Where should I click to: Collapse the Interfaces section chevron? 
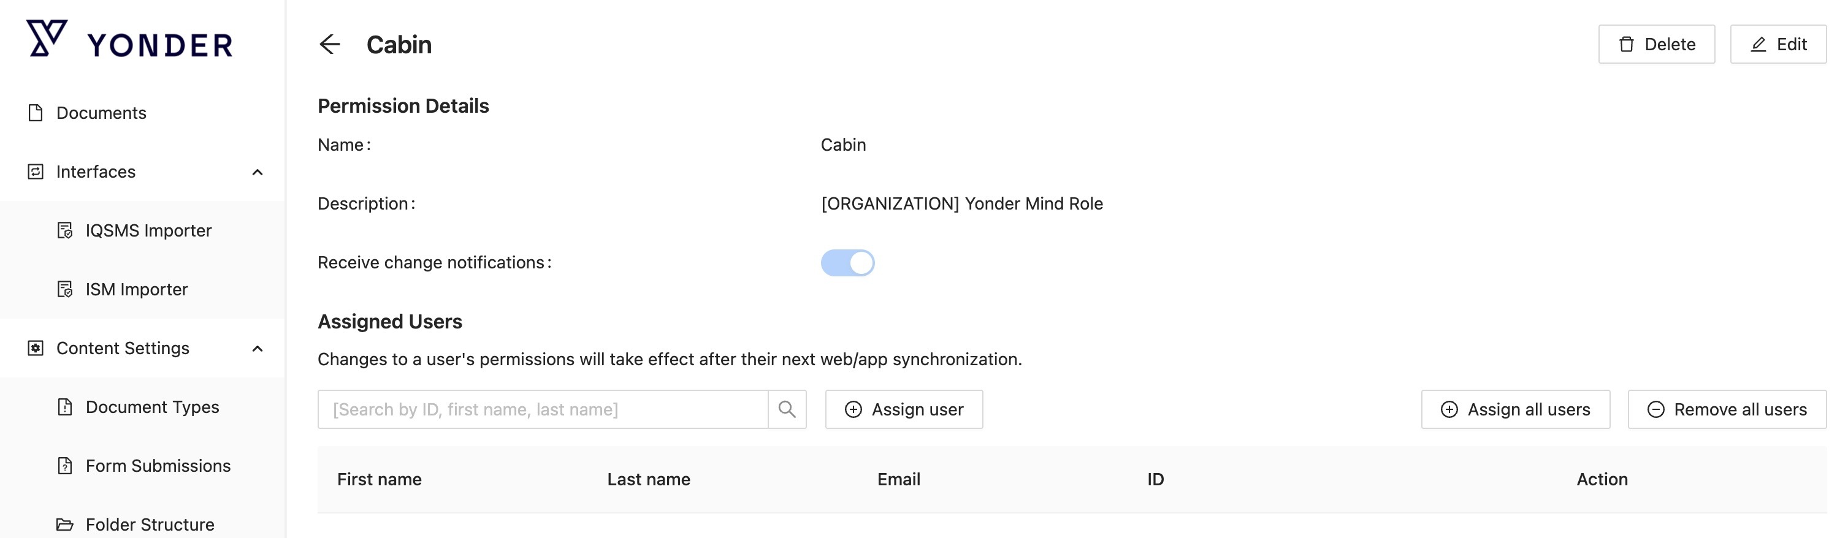point(258,172)
